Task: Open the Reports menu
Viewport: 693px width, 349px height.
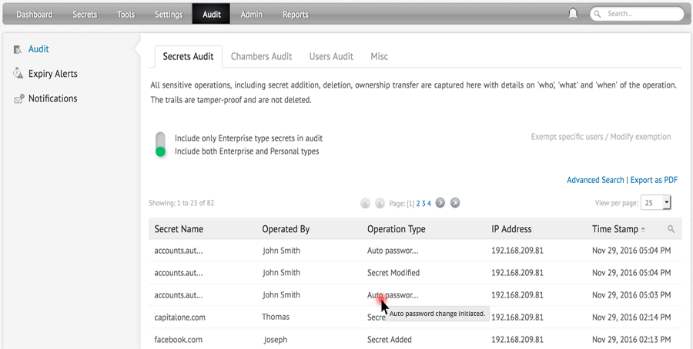Action: [x=295, y=14]
